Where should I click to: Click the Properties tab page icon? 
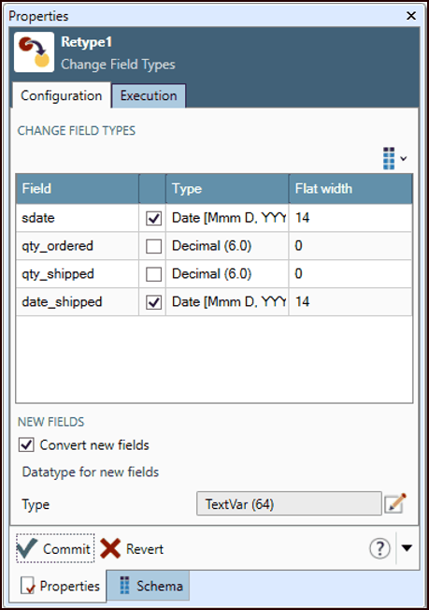point(28,586)
